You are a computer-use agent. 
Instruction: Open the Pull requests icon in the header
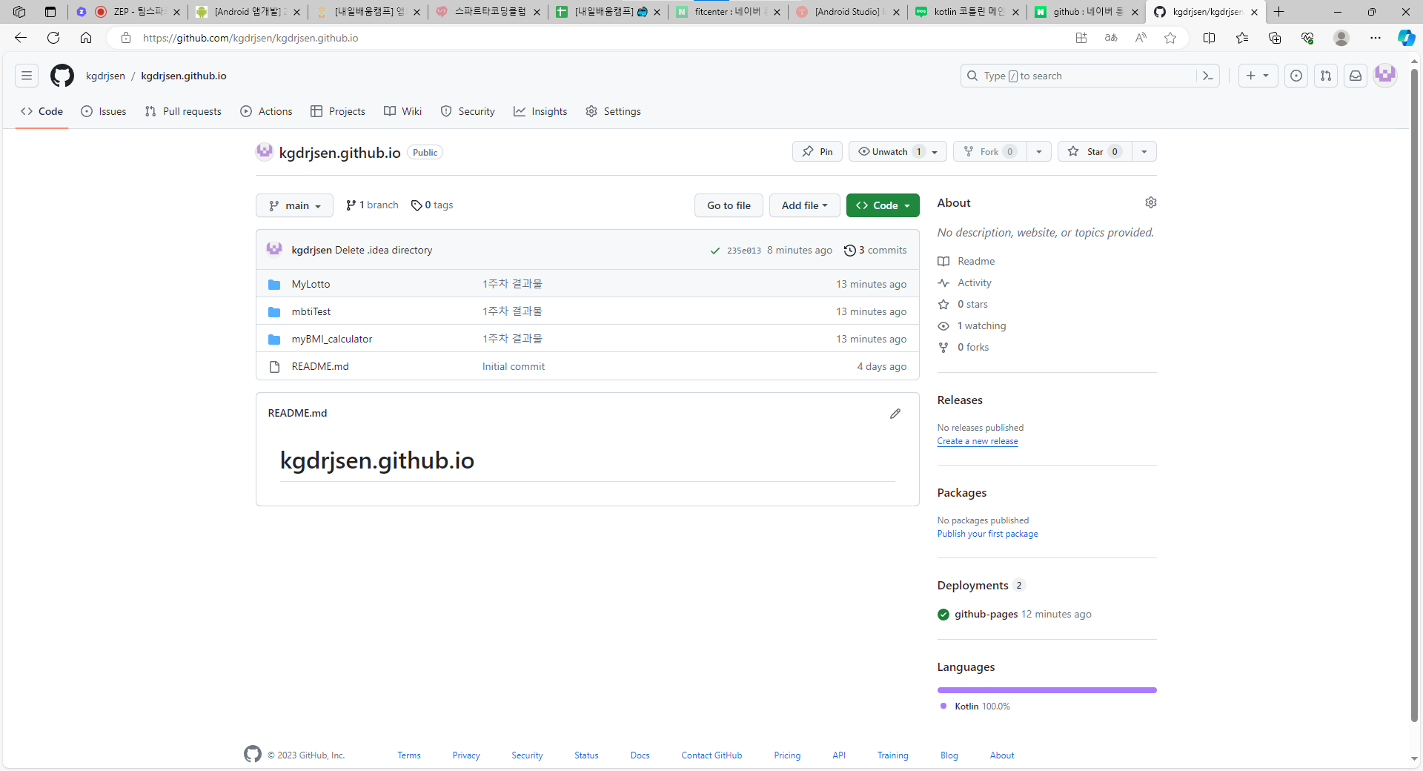pyautogui.click(x=1326, y=76)
